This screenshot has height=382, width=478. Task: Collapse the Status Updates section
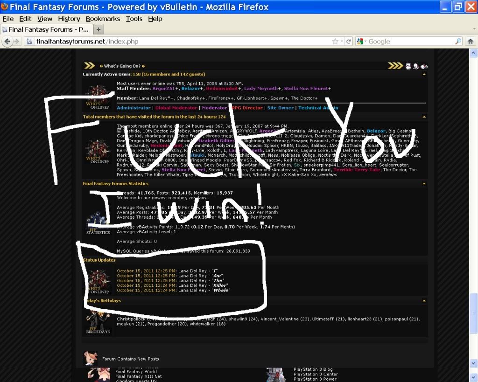(424, 260)
